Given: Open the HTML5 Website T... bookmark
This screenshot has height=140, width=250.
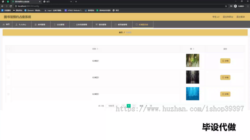Looking at the screenshot, I should [x=74, y=10].
